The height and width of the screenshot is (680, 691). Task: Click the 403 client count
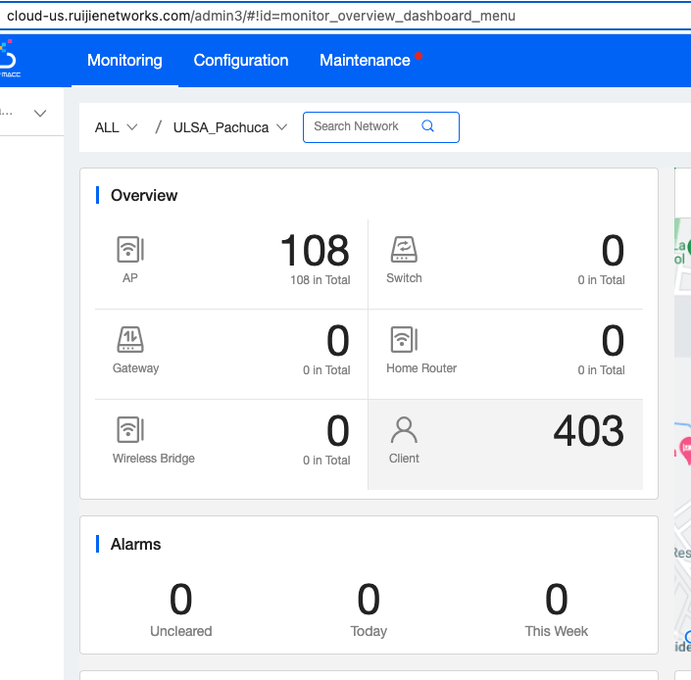588,431
